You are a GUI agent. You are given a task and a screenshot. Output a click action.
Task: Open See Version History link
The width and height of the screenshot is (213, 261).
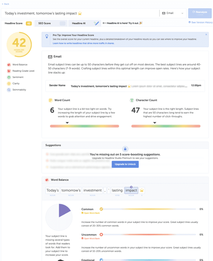tap(201, 22)
